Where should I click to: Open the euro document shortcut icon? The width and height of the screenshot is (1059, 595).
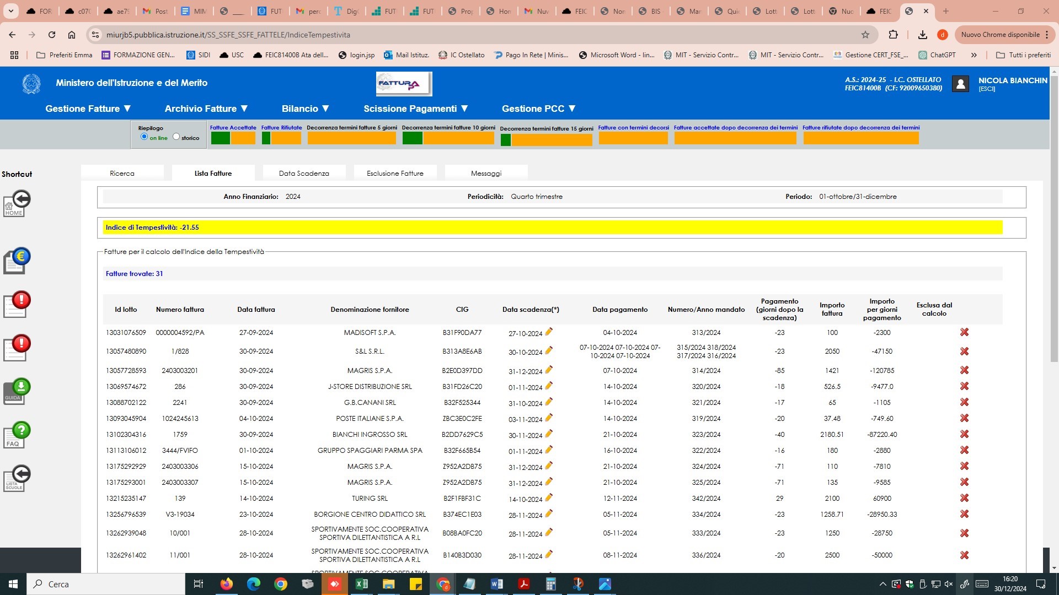pos(17,261)
